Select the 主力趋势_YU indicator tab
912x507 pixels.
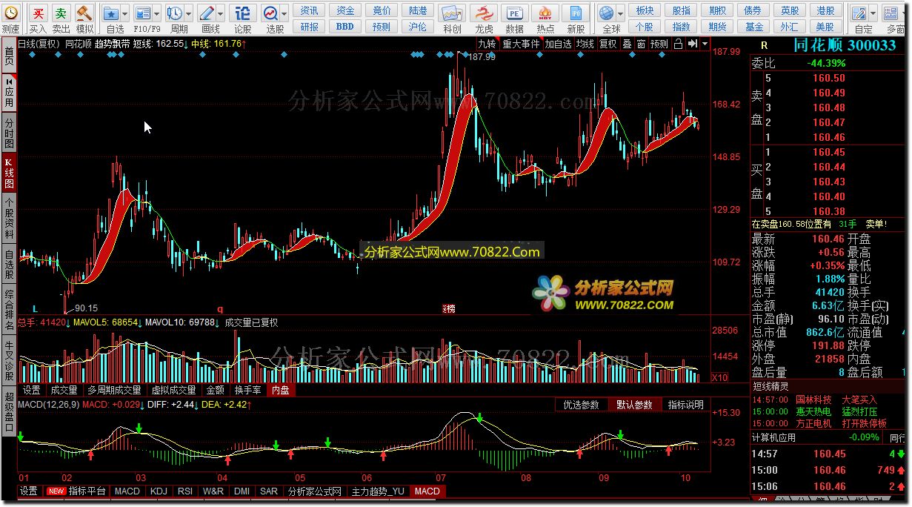click(x=379, y=491)
